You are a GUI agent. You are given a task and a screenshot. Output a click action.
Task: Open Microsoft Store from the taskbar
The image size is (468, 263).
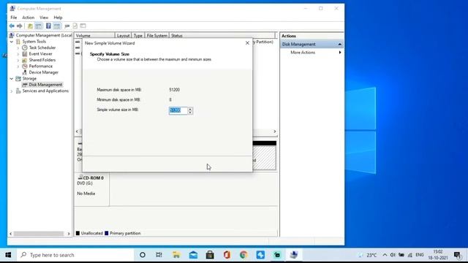[210, 255]
